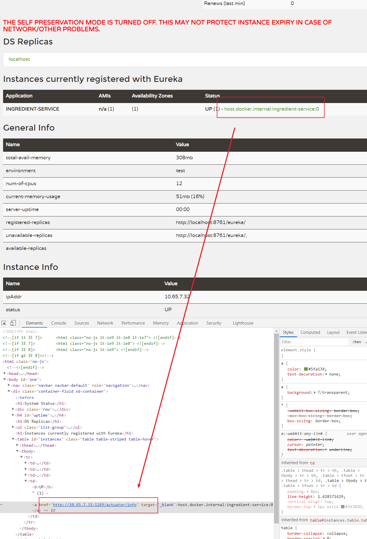The height and width of the screenshot is (539, 367).
Task: Click the styles Filter input field
Action: (x=314, y=342)
